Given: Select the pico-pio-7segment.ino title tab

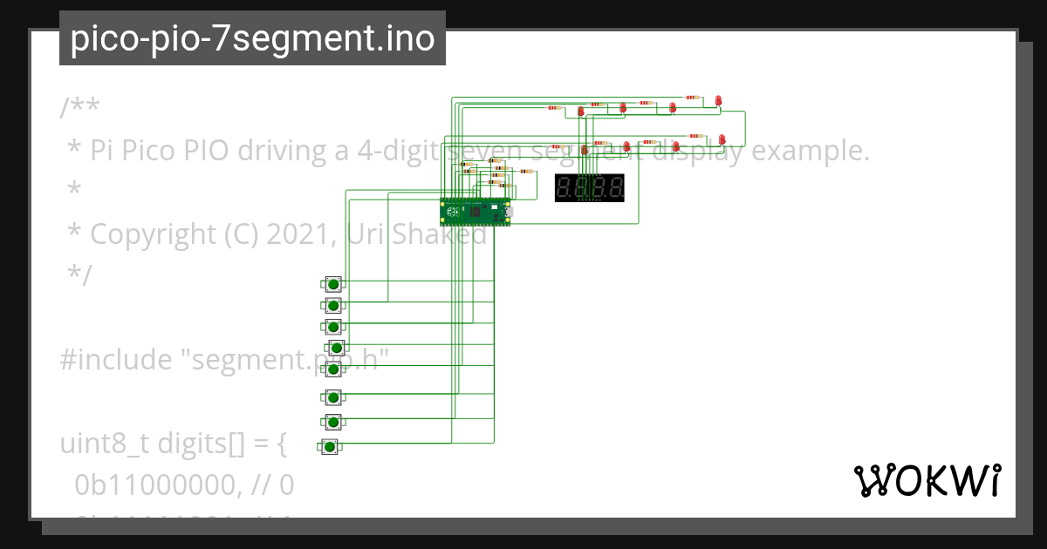Looking at the screenshot, I should [x=252, y=37].
